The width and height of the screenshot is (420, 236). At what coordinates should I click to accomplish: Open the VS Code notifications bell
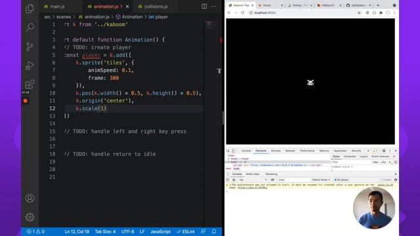click(x=214, y=231)
